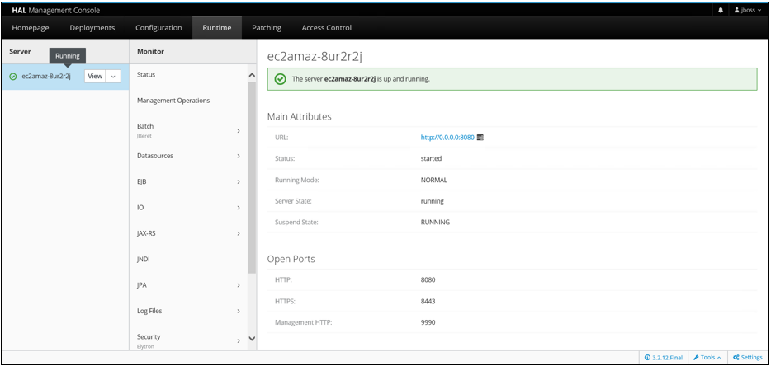Click the Open Ports heading
This screenshot has height=366, width=771.
tap(291, 259)
